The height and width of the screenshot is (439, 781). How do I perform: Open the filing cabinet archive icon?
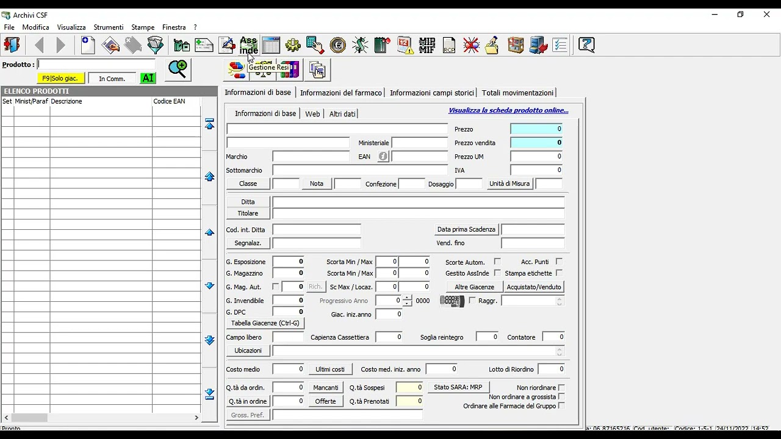click(538, 45)
